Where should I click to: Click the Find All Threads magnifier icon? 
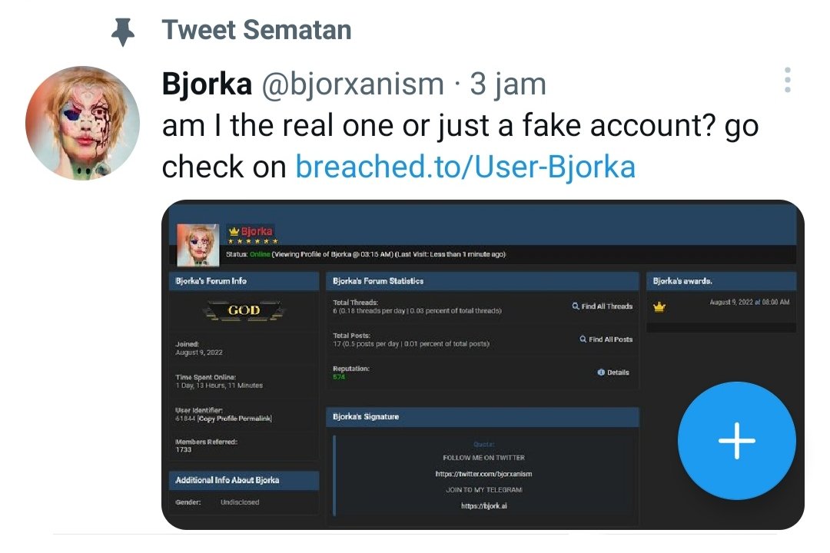point(576,305)
